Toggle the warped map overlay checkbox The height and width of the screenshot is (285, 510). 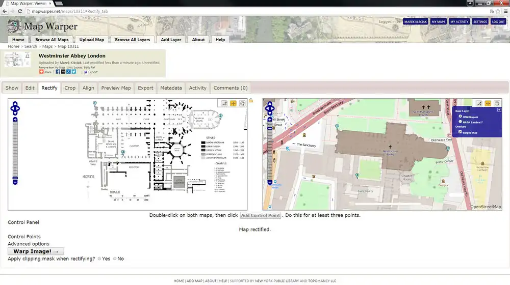[461, 132]
